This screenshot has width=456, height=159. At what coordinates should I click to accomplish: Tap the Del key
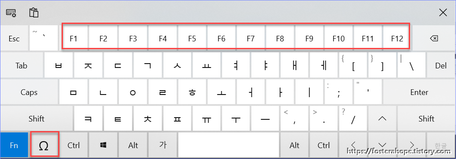pyautogui.click(x=441, y=66)
